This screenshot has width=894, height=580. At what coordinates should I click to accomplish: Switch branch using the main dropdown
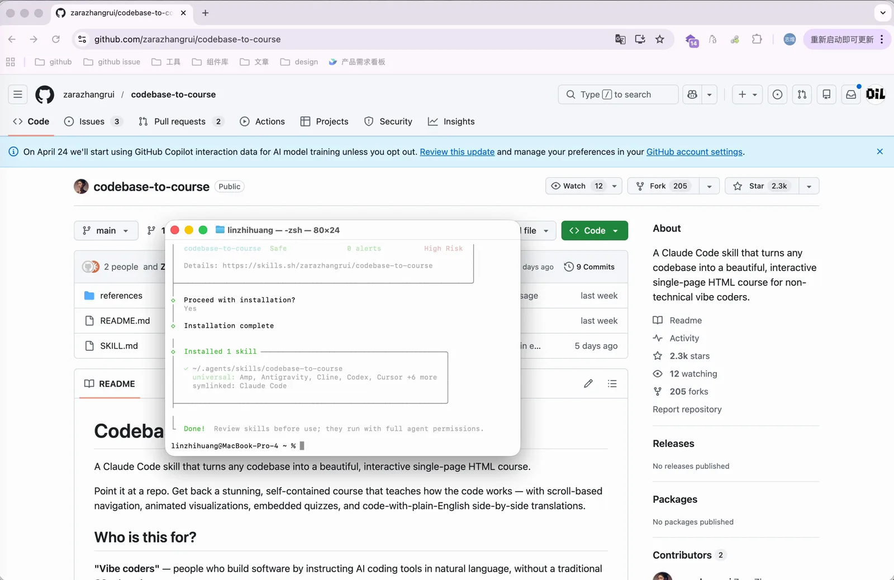(x=106, y=230)
